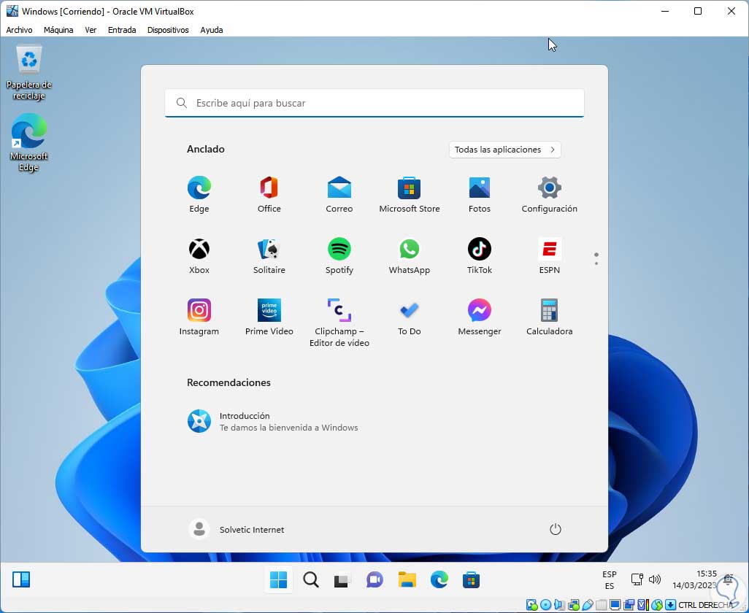Screen dimensions: 749x613
Task: Open taskbar Search magnifier
Action: (310, 580)
